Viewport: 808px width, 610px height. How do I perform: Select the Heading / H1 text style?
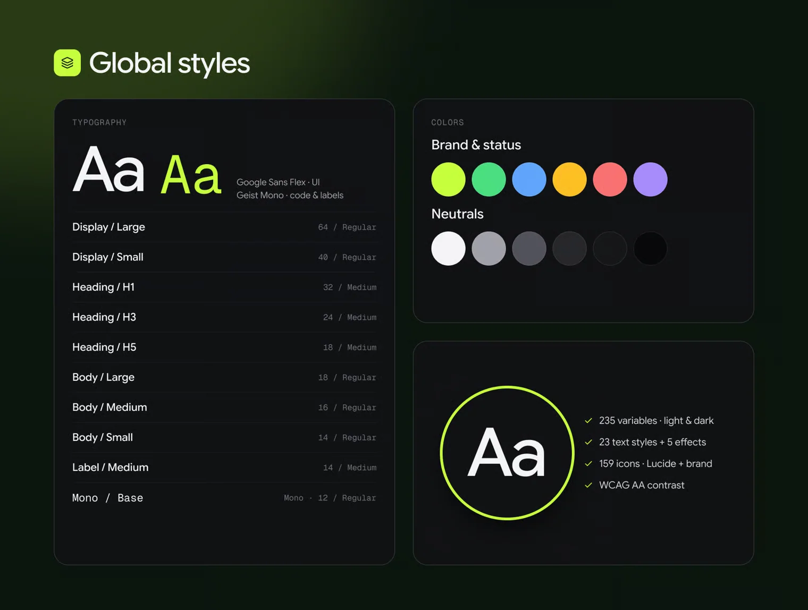coord(224,287)
